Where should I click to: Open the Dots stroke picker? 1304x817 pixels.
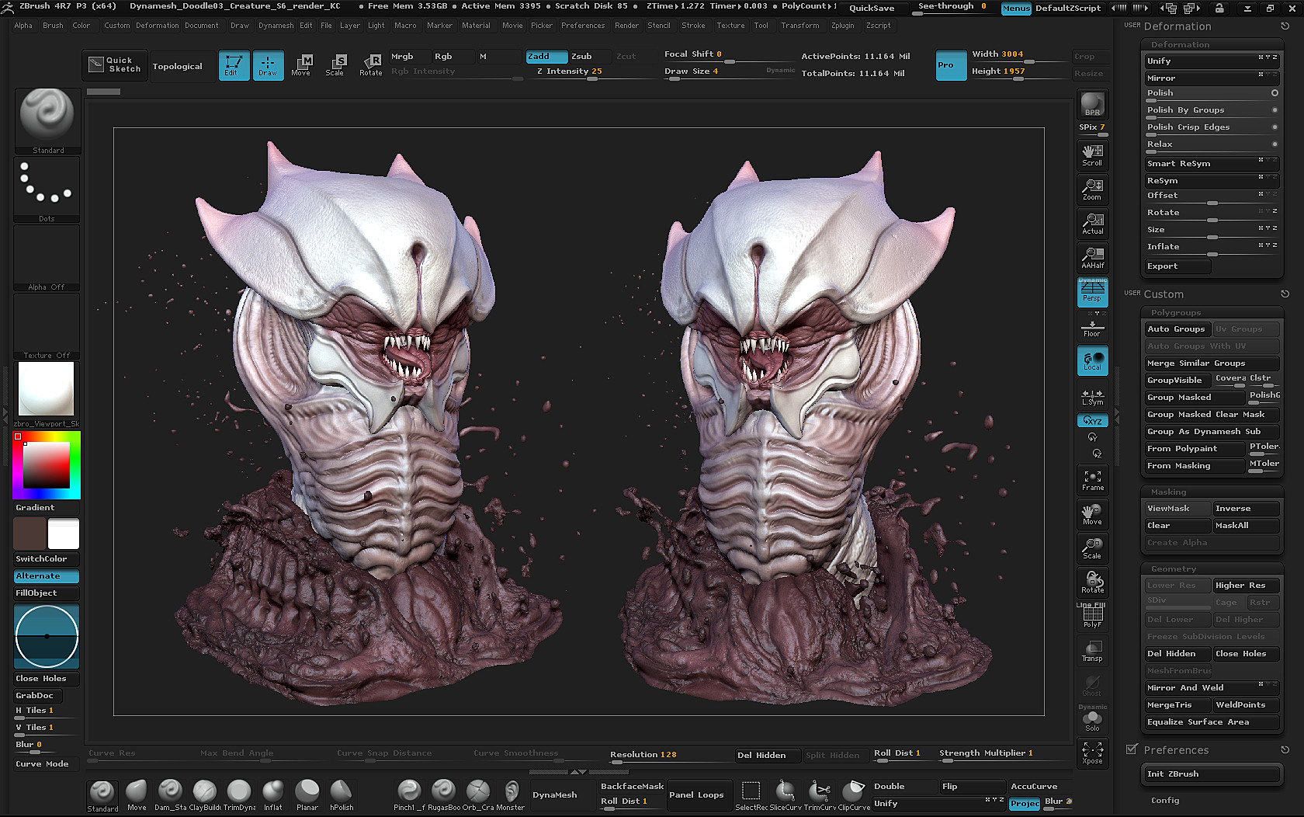tap(47, 189)
